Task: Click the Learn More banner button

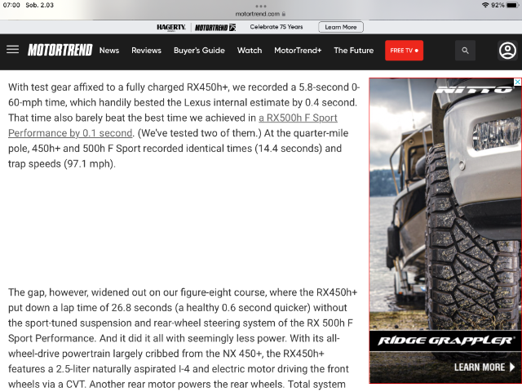Action: (x=341, y=27)
